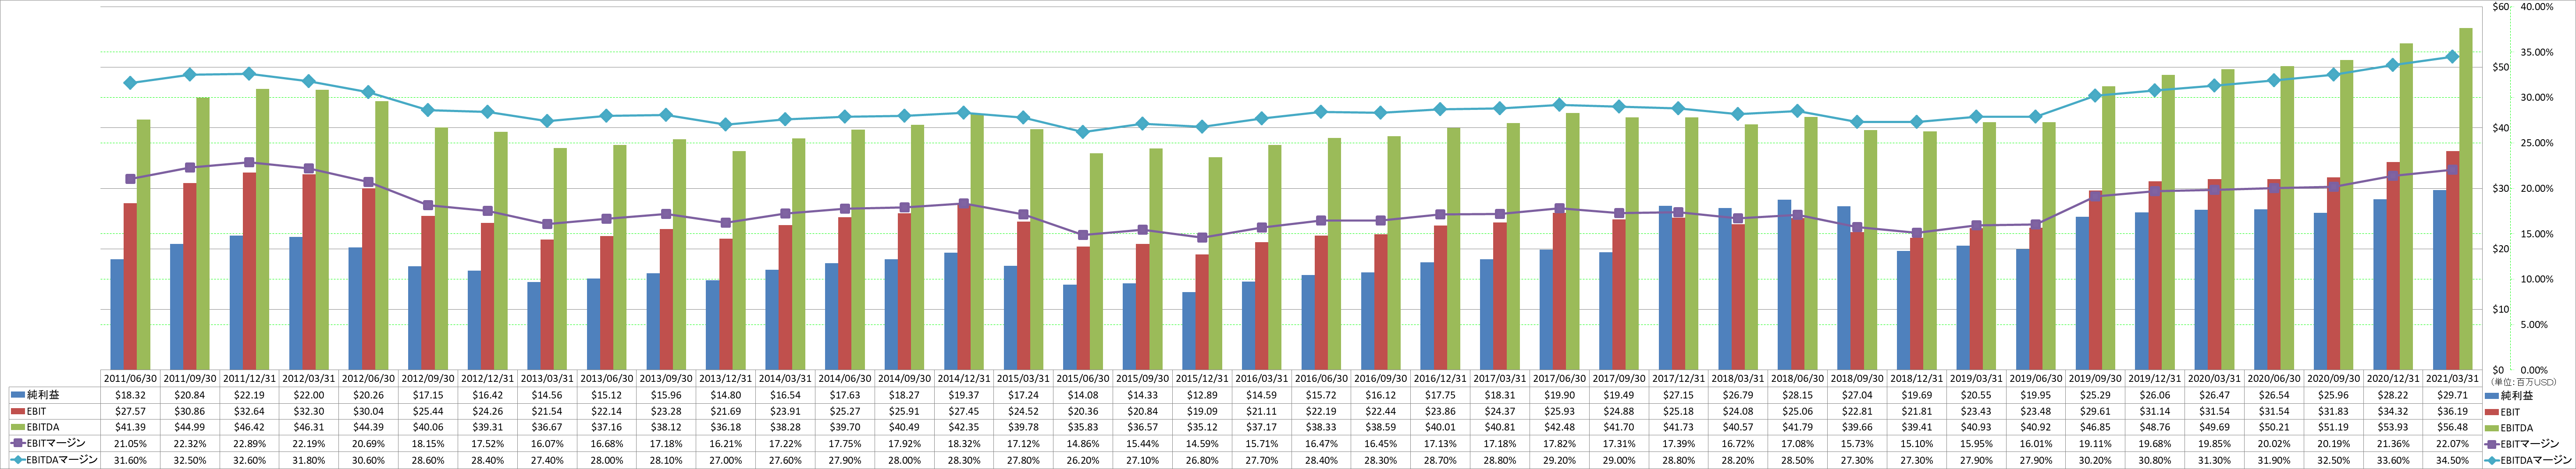Viewport: 2576px width, 469px height.
Task: Click the green EBITDA swatch in the table row header
Action: [17, 427]
